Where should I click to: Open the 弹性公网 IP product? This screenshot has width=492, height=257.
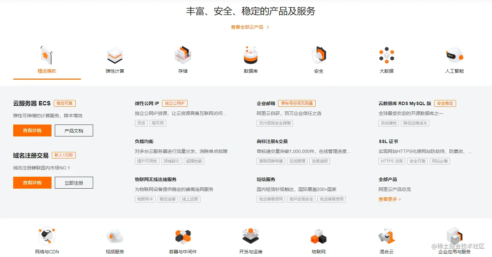pos(147,103)
